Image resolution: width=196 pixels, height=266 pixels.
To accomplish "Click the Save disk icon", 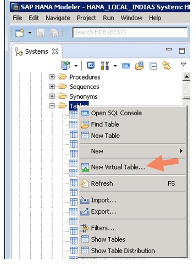I will click(41, 33).
